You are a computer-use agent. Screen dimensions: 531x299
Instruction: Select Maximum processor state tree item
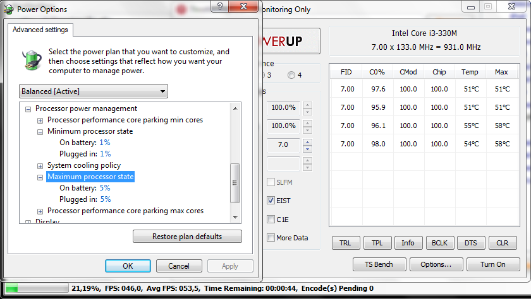90,177
